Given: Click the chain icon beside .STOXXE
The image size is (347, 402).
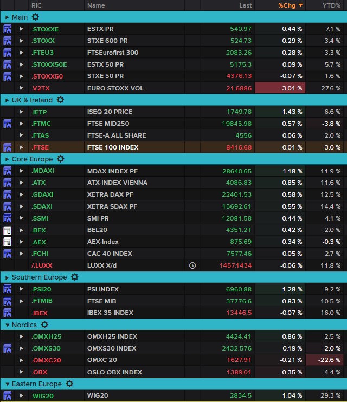Looking at the screenshot, I should point(8,29).
